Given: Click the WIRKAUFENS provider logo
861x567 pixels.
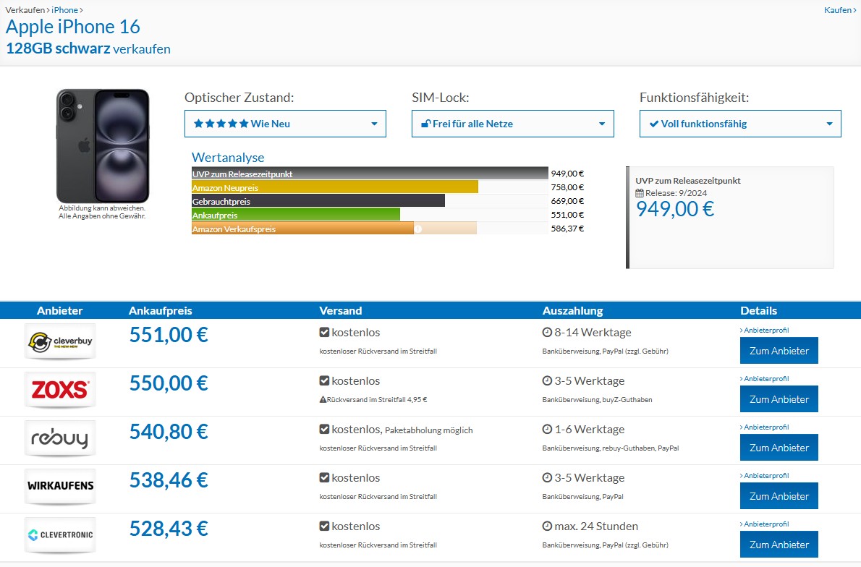Looking at the screenshot, I should (60, 486).
